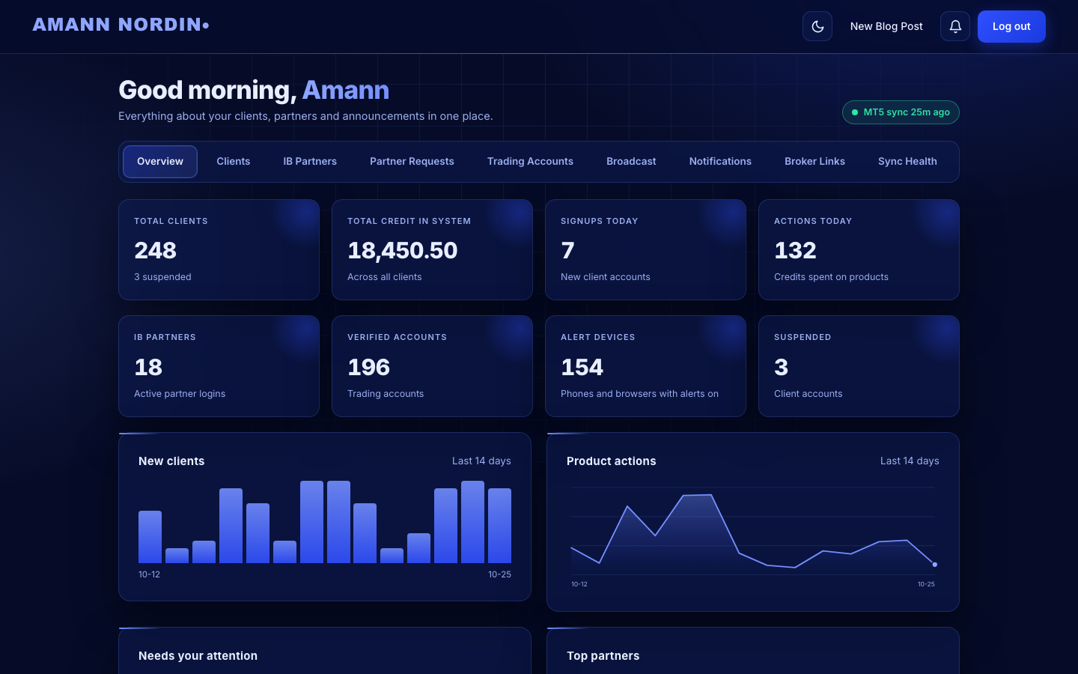The image size is (1078, 674).
Task: Click the 'Good morning, Amann' heading
Action: (x=254, y=90)
